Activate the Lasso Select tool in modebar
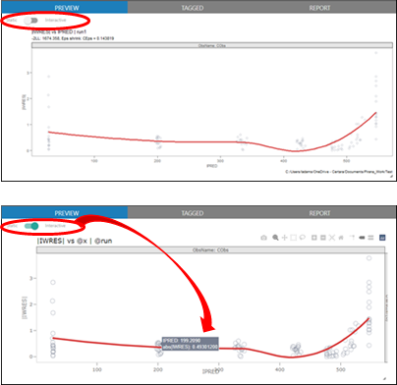Screen dimensions: 397x385 coord(302,238)
